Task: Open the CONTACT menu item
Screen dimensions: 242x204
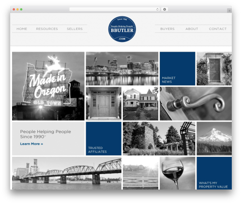Action: [218, 29]
